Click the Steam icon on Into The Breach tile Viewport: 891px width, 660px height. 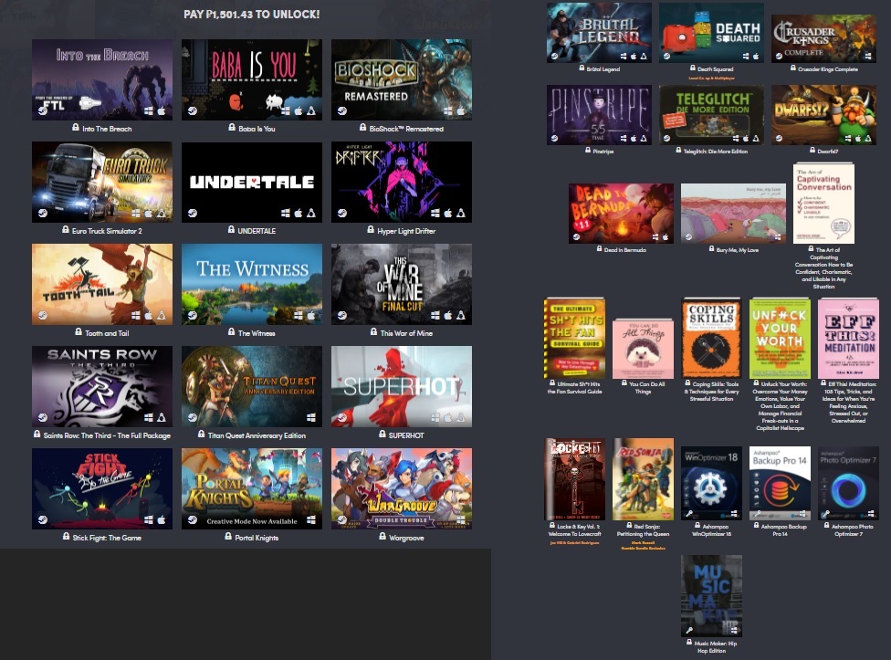[43, 110]
